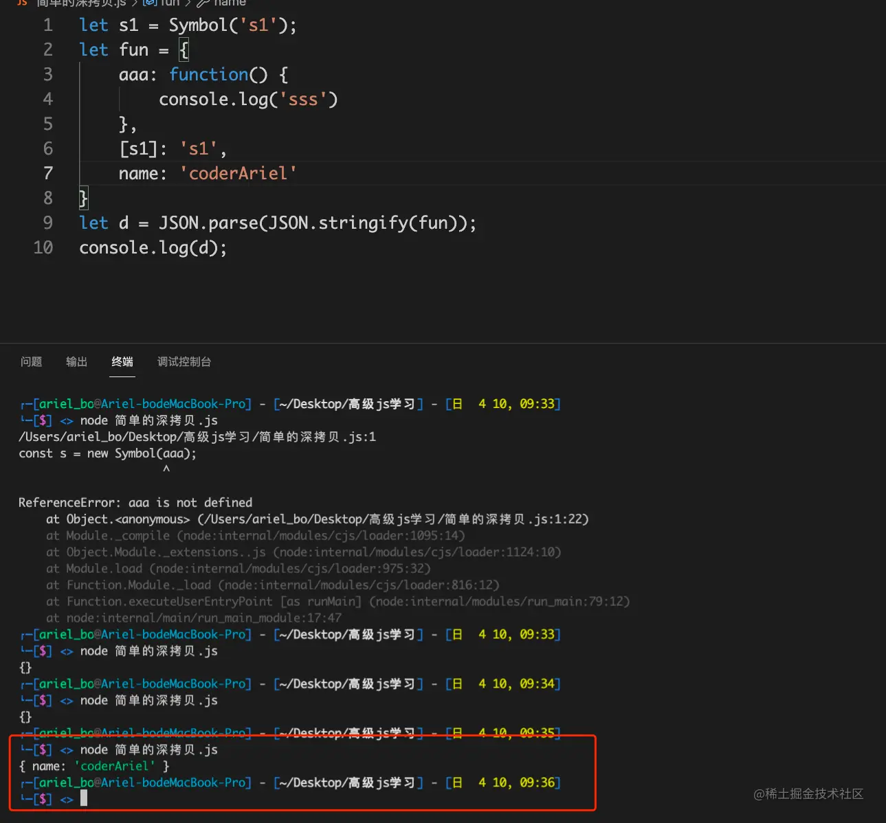The height and width of the screenshot is (823, 886).
Task: Click the Function.Module._load stack trace line
Action: [273, 585]
